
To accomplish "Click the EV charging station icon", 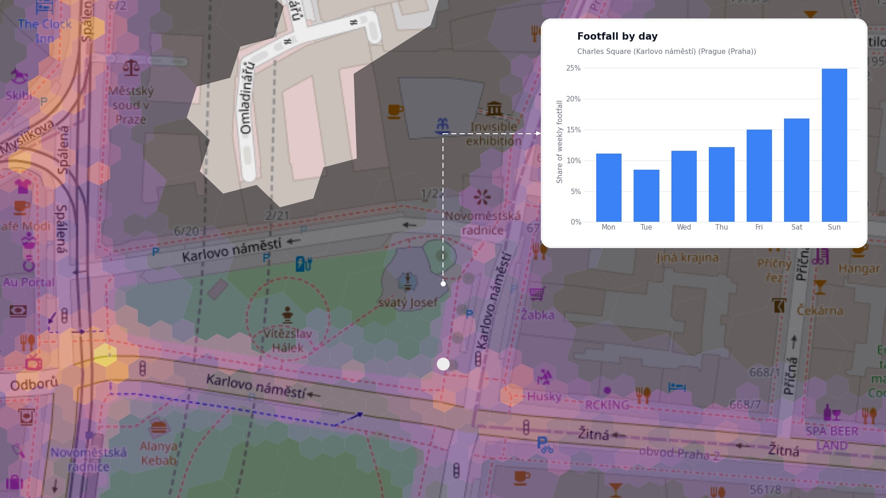I will (304, 264).
